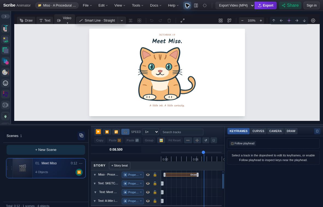This screenshot has height=207, width=323.
Task: Open the File menu
Action: [87, 5]
